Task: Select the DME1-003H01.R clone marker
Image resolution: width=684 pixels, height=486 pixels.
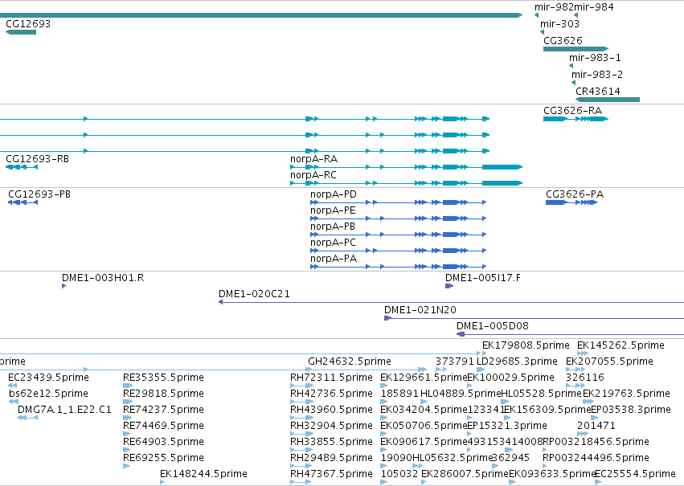Action: point(63,286)
